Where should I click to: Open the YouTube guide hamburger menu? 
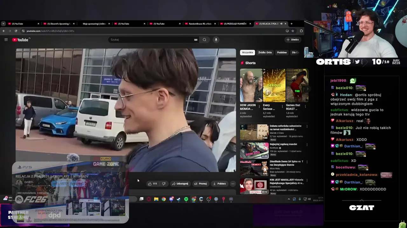tap(6, 40)
